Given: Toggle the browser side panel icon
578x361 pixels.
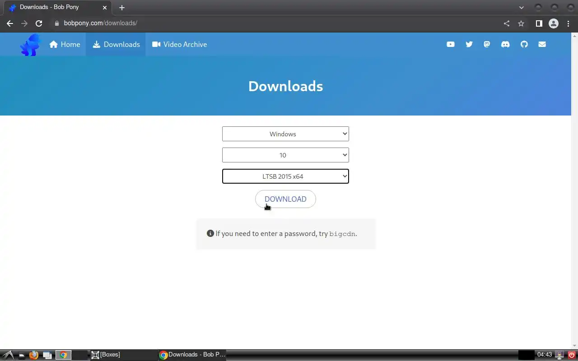Looking at the screenshot, I should (539, 23).
